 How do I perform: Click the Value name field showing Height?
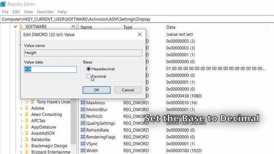click(x=83, y=53)
